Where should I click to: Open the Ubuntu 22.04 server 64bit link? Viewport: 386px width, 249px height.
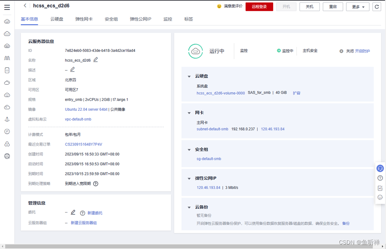click(x=86, y=110)
